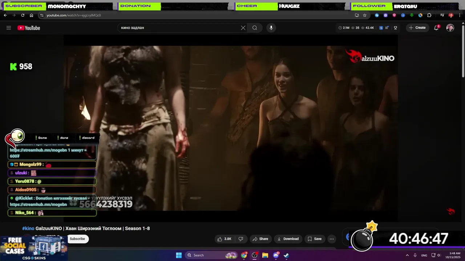
Task: Bookmark this page with the star icon
Action: click(365, 15)
